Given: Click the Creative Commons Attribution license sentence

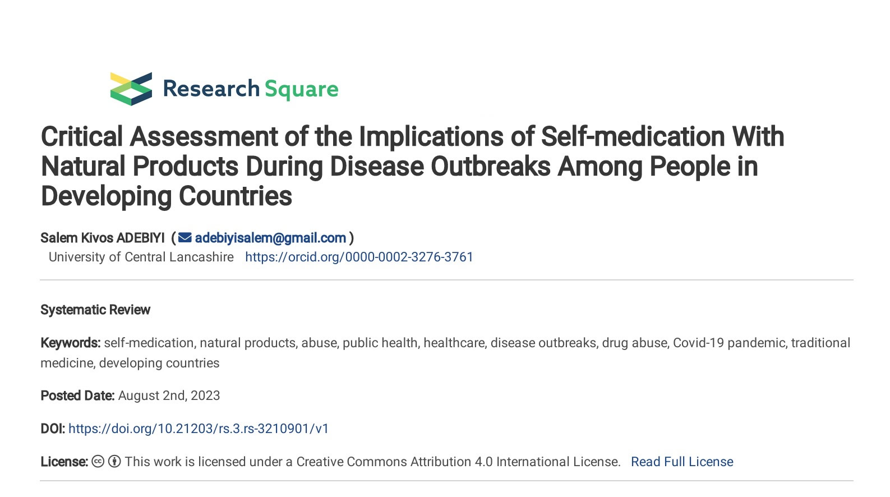Looking at the screenshot, I should (x=372, y=462).
